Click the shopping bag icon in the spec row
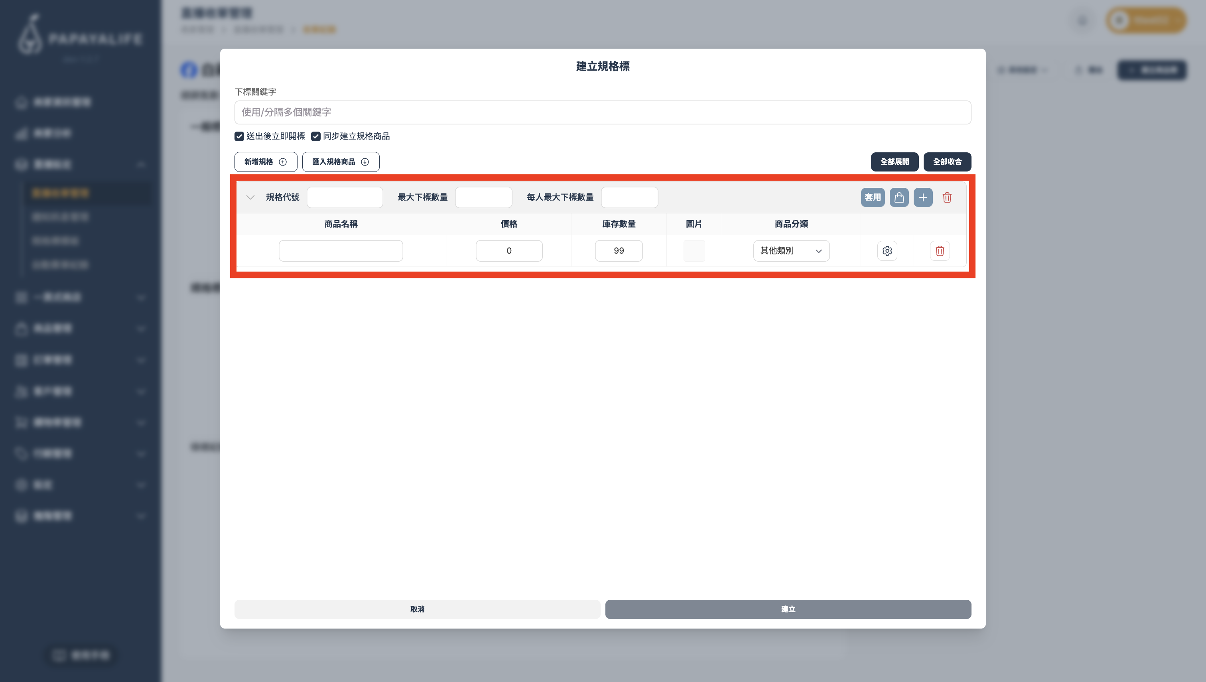Image resolution: width=1206 pixels, height=682 pixels. point(899,197)
